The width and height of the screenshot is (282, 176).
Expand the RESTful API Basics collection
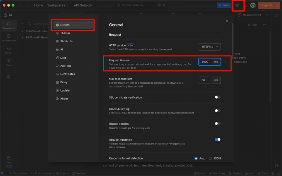tap(22, 37)
